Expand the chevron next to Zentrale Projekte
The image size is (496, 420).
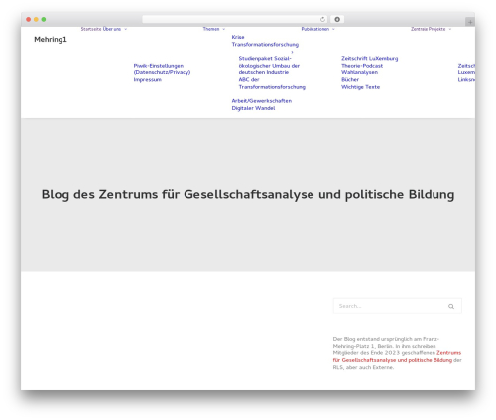[x=450, y=29]
